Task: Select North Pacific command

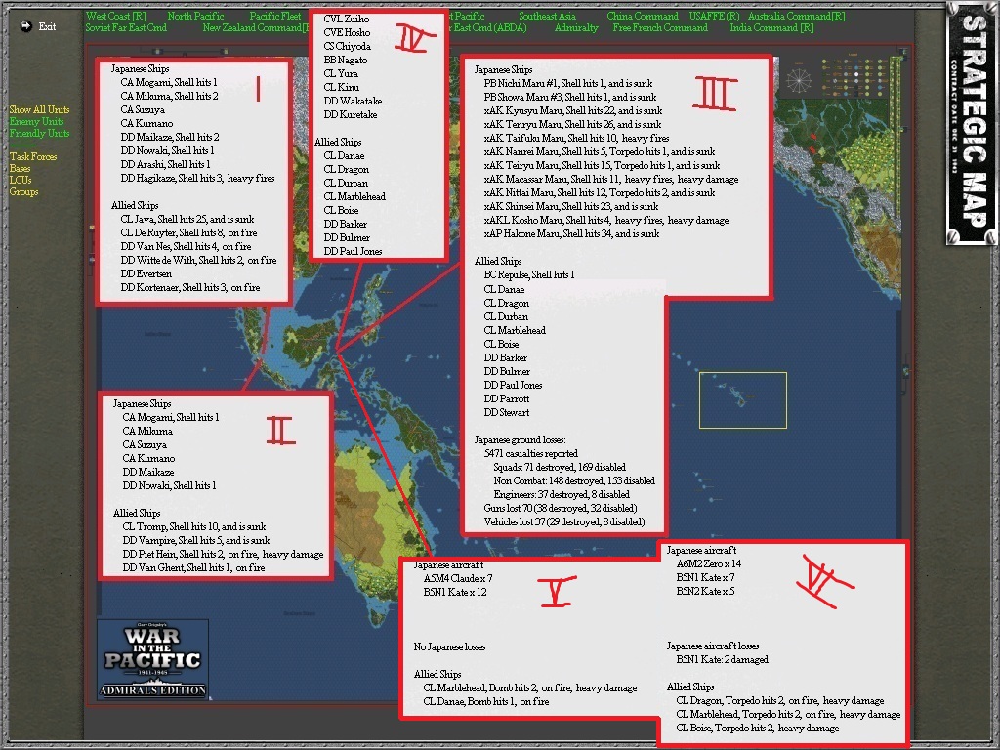Action: pos(195,16)
